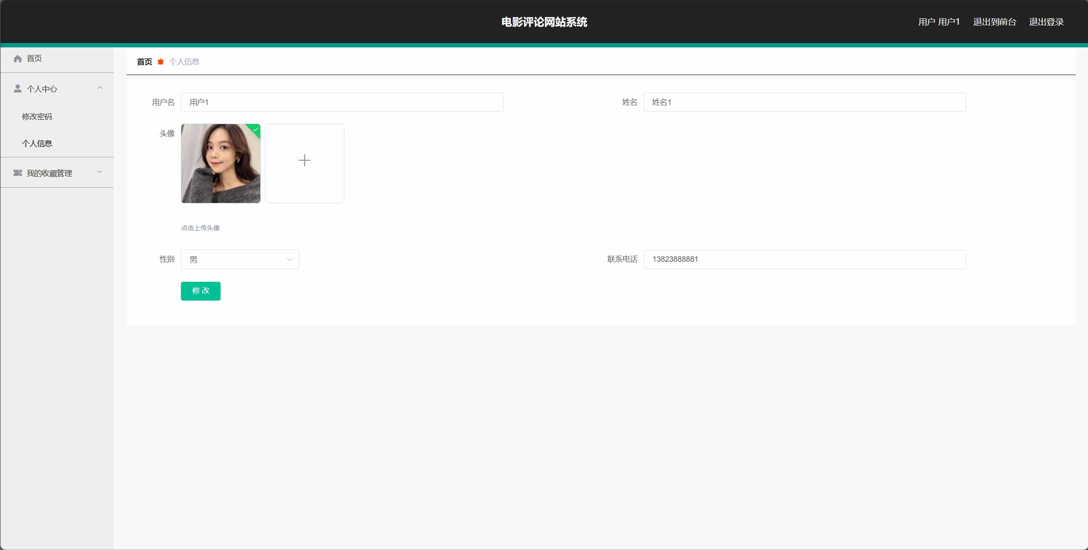Viewport: 1088px width, 550px height.
Task: Click the 头像 field label
Action: pos(167,133)
